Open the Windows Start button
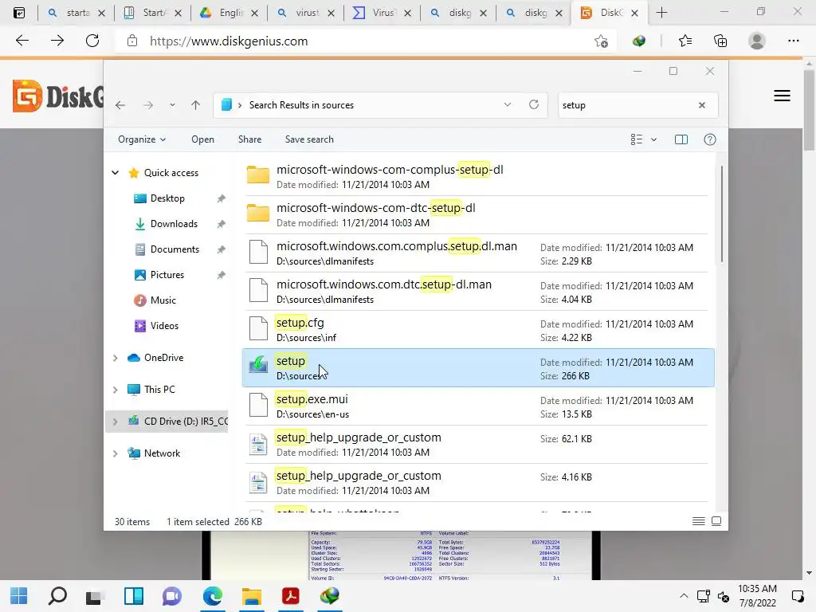This screenshot has height=612, width=816. point(19,596)
